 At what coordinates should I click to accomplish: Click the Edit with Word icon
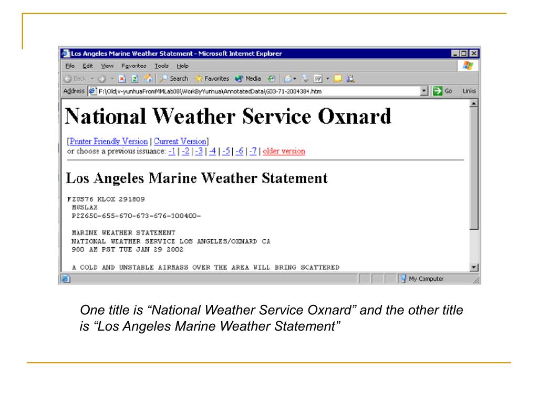318,79
